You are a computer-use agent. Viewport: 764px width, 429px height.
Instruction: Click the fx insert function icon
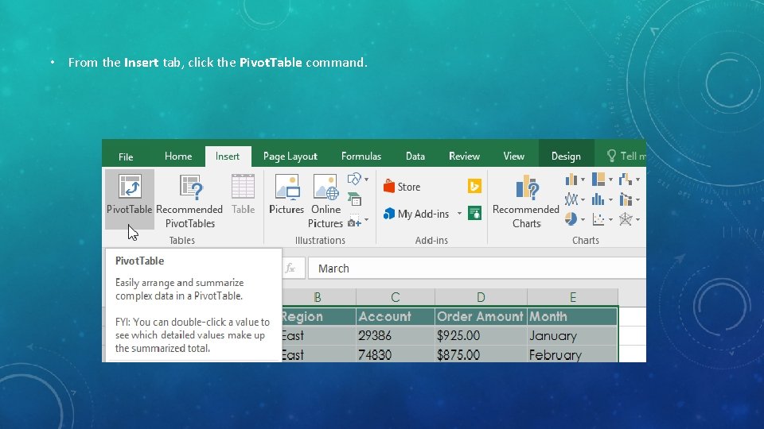click(x=290, y=269)
